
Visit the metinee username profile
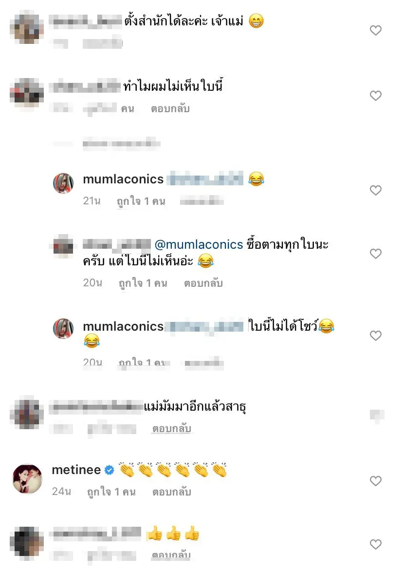pyautogui.click(x=76, y=470)
